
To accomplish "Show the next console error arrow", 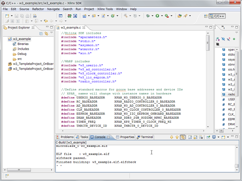I will (x=172, y=137).
